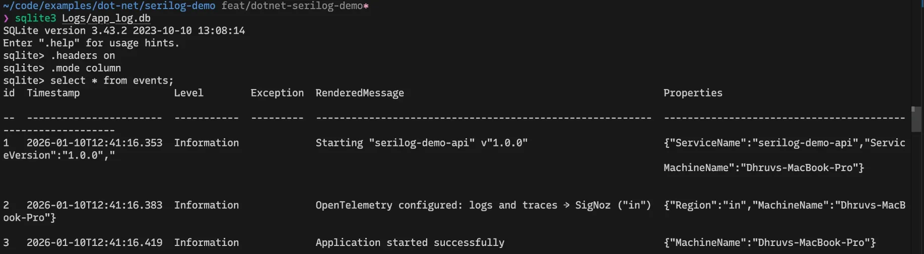Click the 12:41:16.353 timestamp in row 1
Screen dimensions: 924x254
click(x=95, y=143)
